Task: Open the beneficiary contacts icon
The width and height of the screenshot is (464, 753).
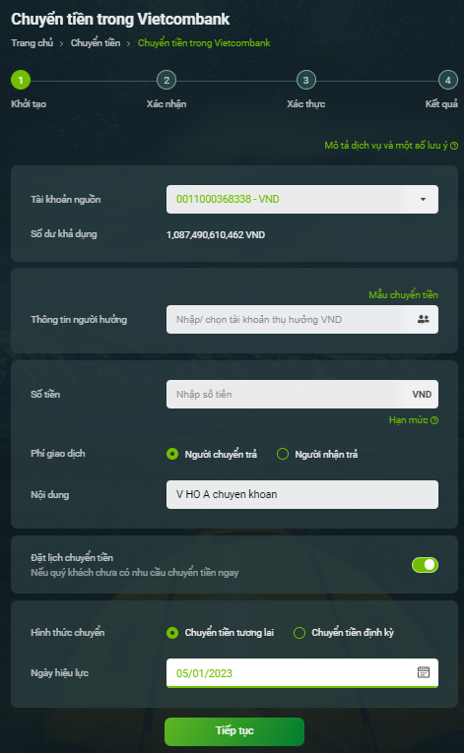Action: [x=424, y=319]
